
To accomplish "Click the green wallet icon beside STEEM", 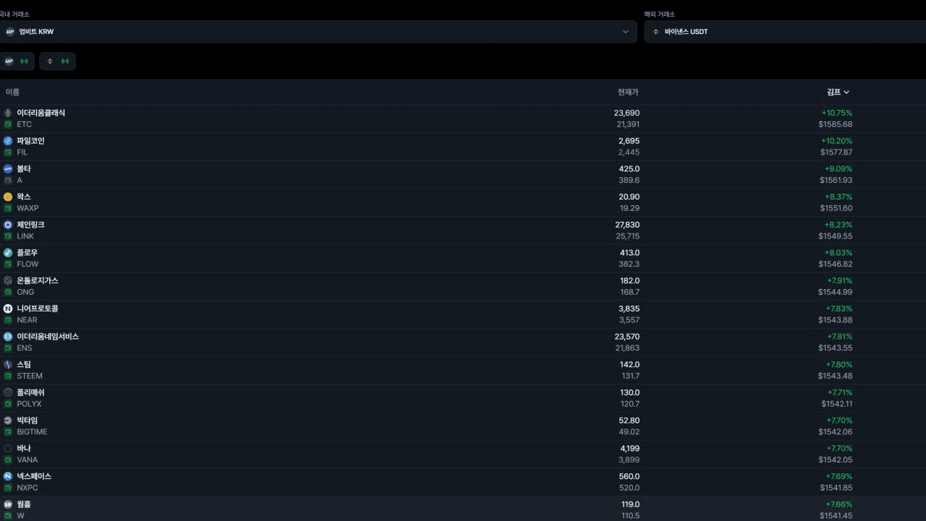I will coord(8,376).
